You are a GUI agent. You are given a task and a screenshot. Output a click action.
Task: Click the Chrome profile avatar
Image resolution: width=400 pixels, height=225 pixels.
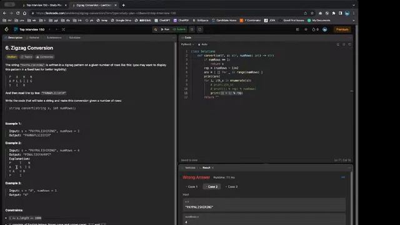tap(347, 13)
